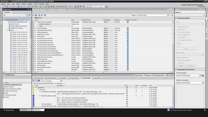Check the Match case option
208x117 pixels.
(x=177, y=30)
